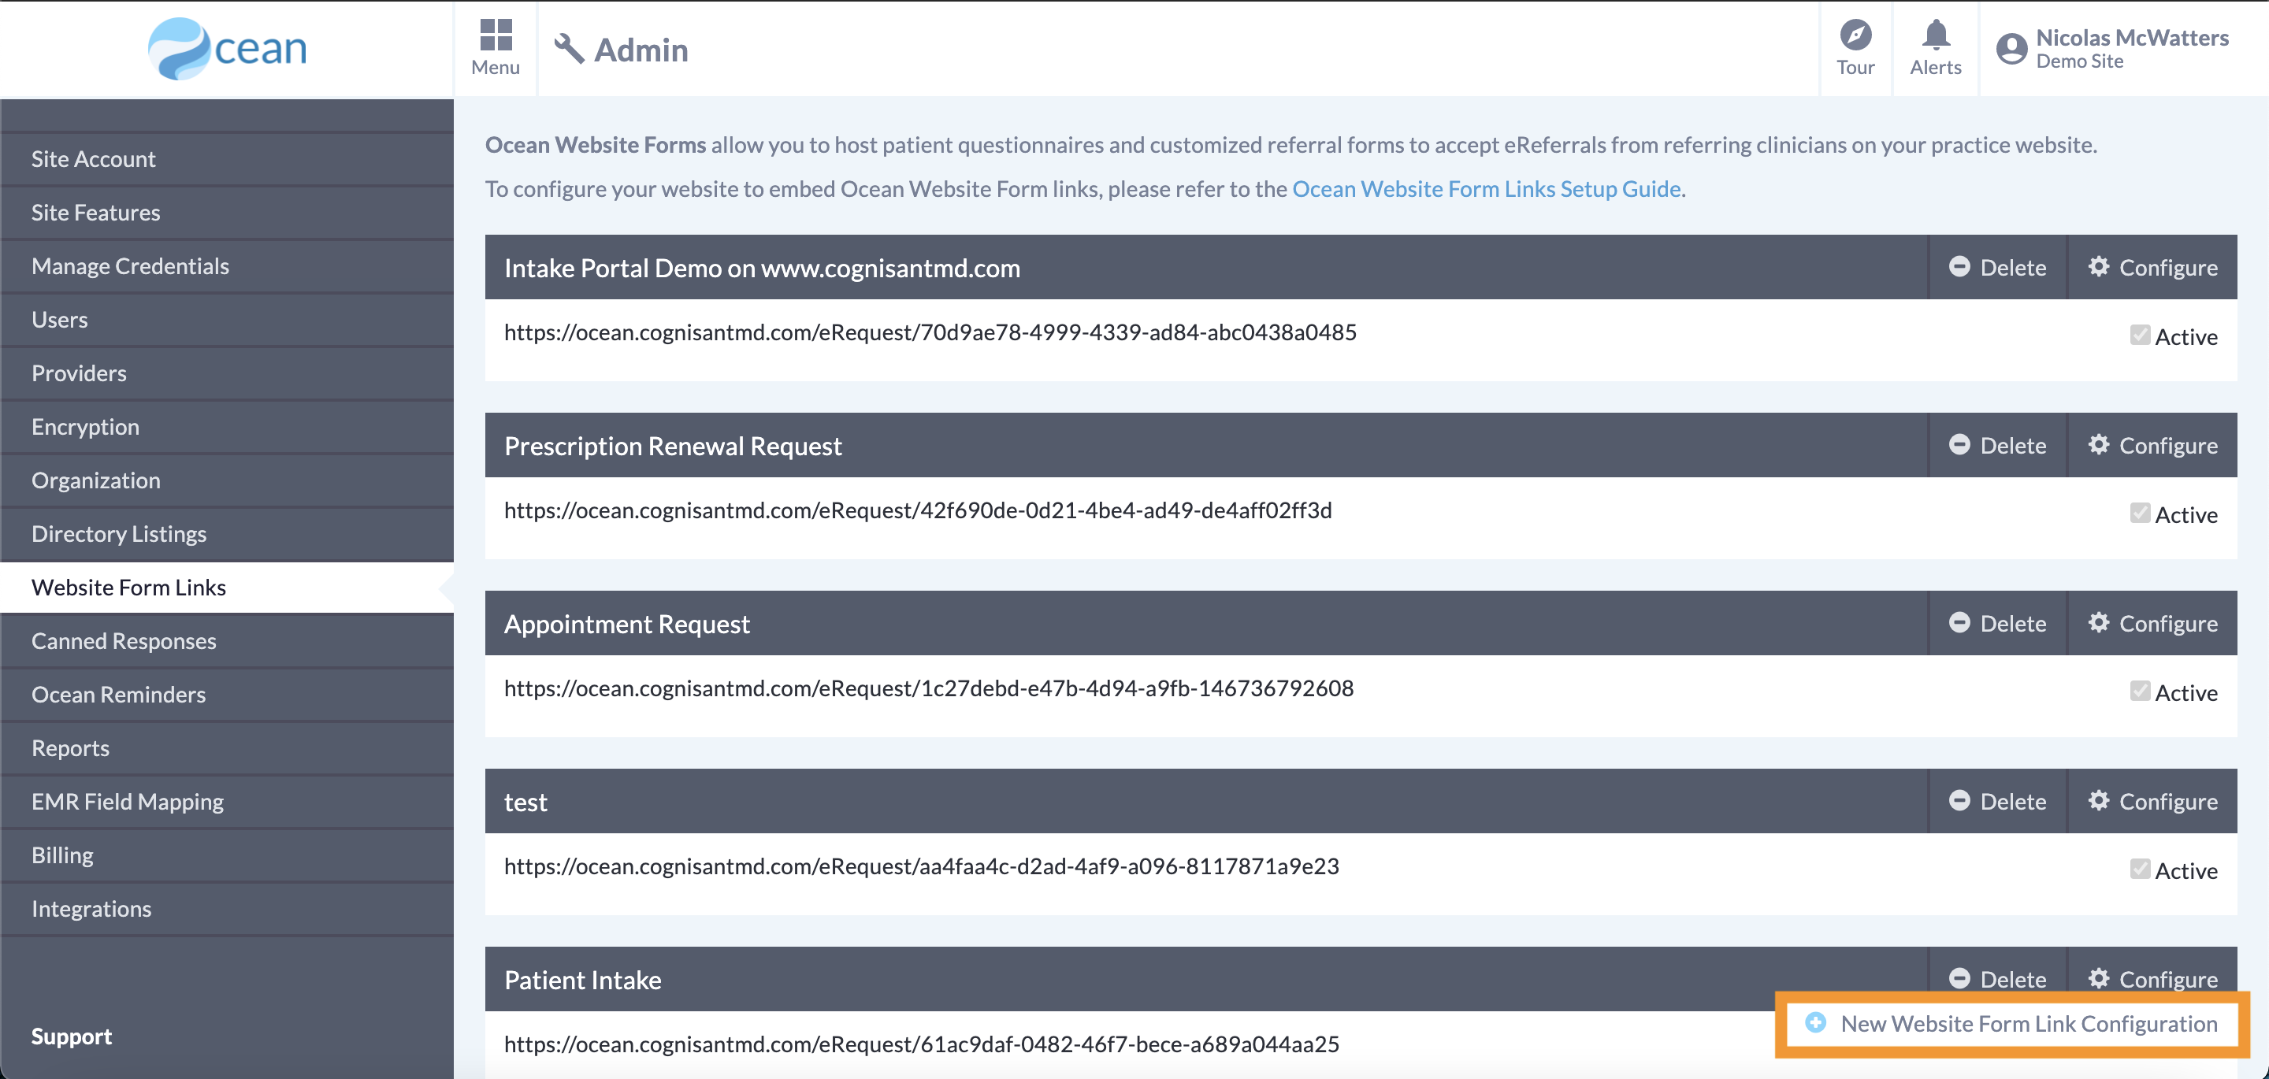Delete the Intake Portal Demo form link

point(1997,267)
